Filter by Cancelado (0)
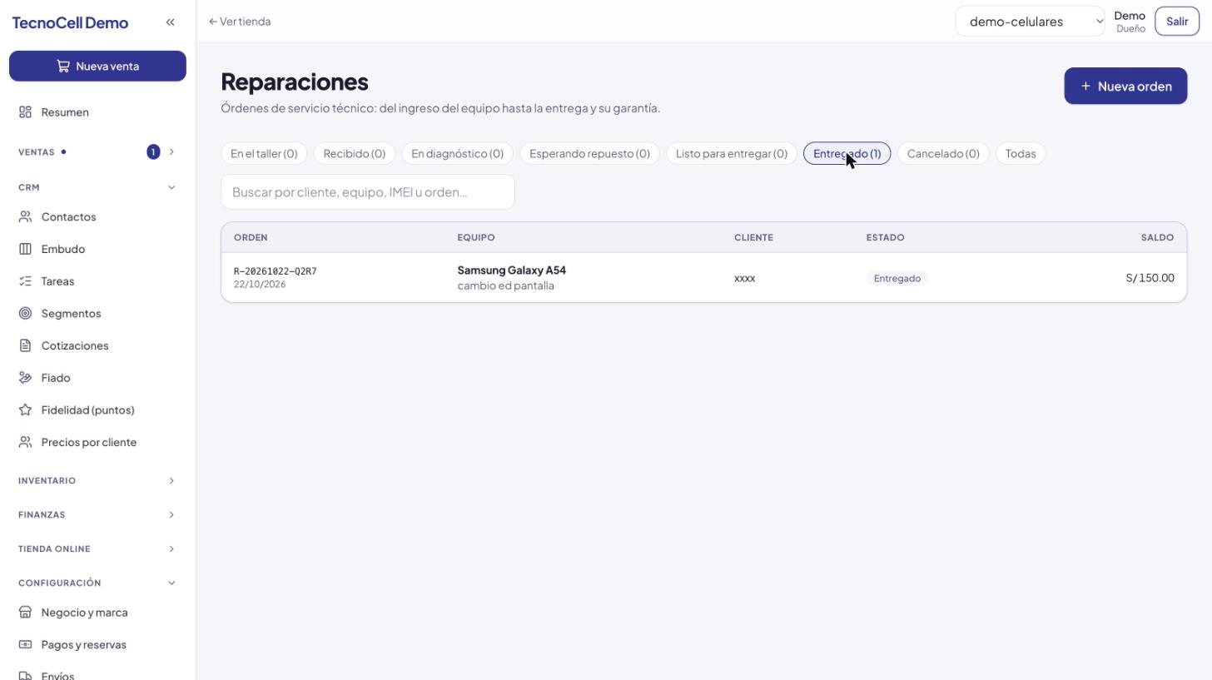 coord(943,154)
